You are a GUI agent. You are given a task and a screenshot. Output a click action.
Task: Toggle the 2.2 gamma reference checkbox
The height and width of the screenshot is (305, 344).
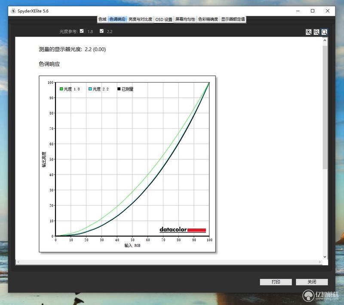click(x=101, y=31)
